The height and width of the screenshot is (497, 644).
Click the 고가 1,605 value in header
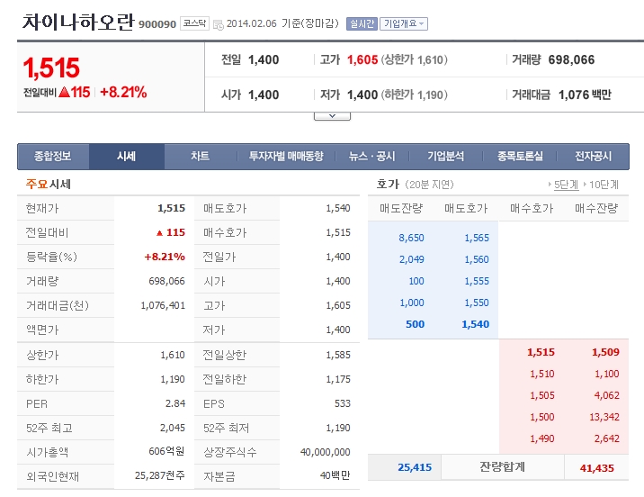pos(362,60)
